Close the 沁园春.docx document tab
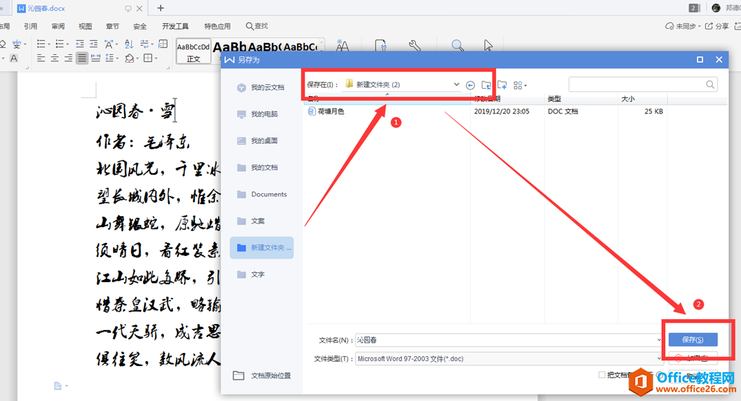 (x=139, y=8)
